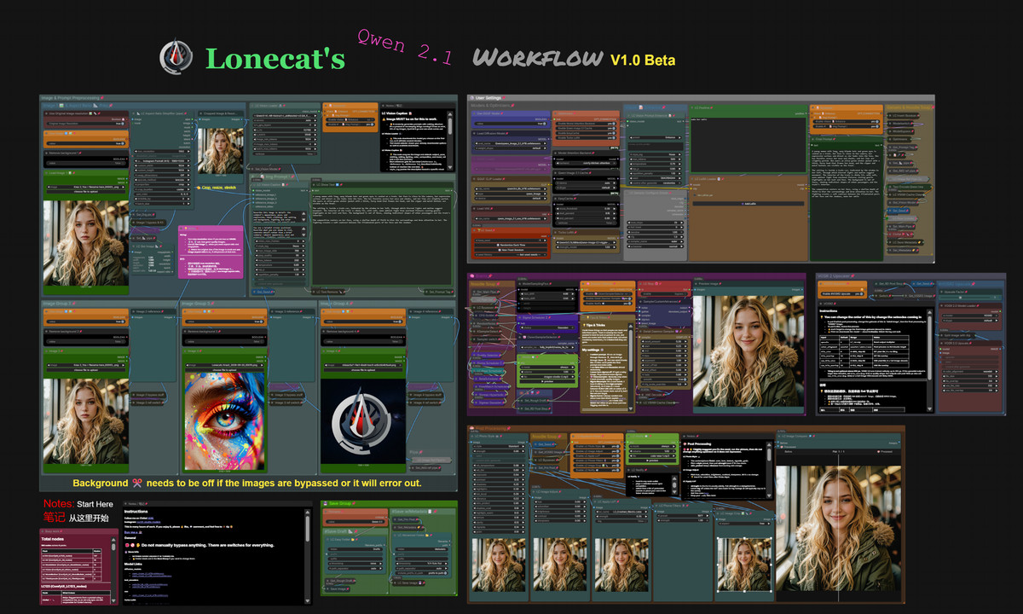Click choose file to upload in Image Group 4
Screen dimensions: 1023x614
coord(363,371)
